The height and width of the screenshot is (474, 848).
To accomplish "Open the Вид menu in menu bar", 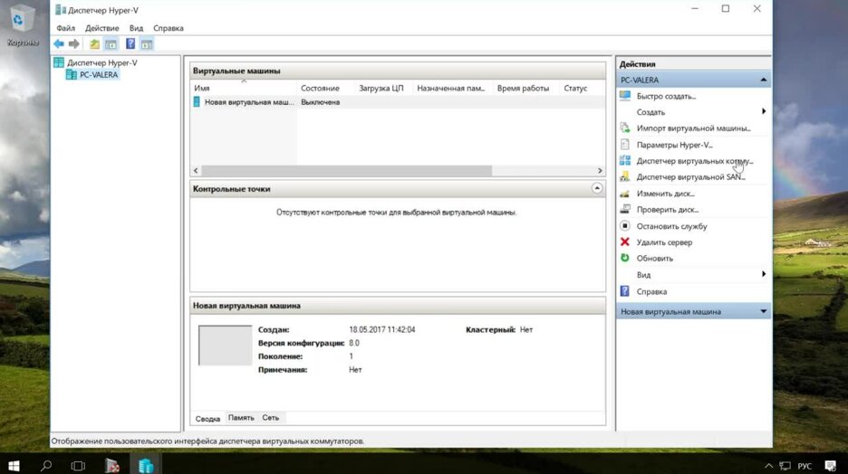I will [136, 28].
